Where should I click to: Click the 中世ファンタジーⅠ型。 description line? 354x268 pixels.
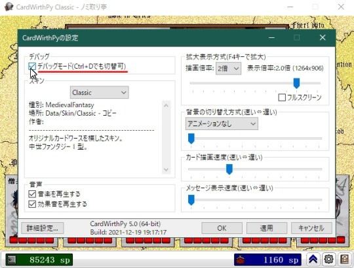pyautogui.click(x=58, y=146)
